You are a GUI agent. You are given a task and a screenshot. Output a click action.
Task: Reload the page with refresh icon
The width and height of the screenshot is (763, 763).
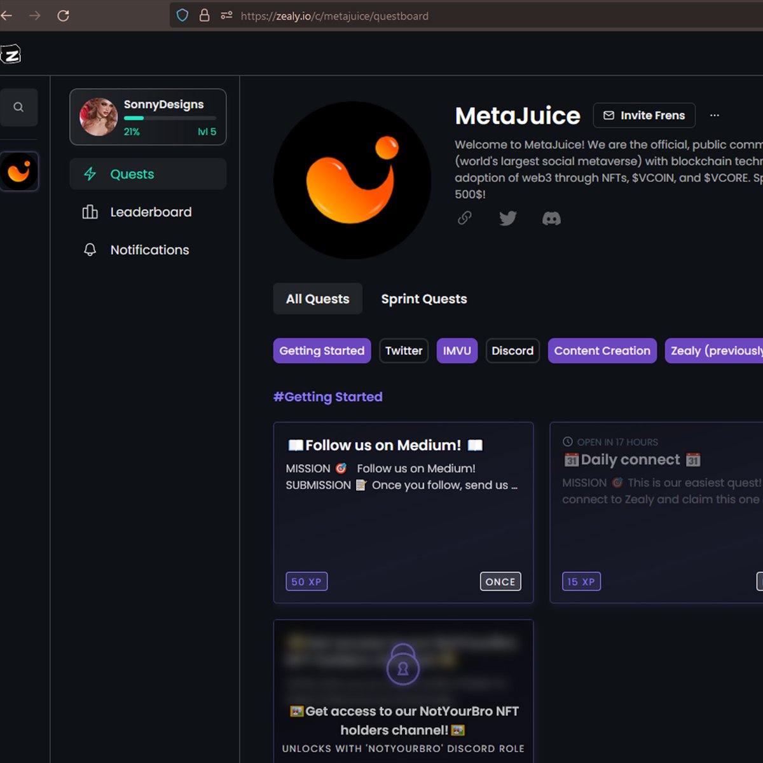point(63,15)
